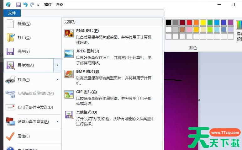The height and width of the screenshot is (150, 242).
Task: Save as PNG 图片(P)
Action: click(x=112, y=36)
